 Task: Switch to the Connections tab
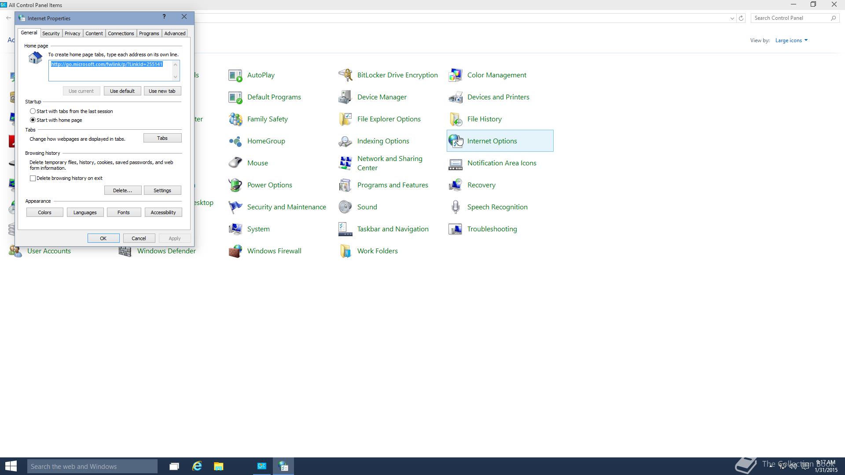click(121, 33)
